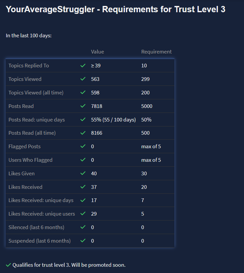244x273 pixels.
Task: Click the YourAverageStruggler page title
Action: point(115,9)
